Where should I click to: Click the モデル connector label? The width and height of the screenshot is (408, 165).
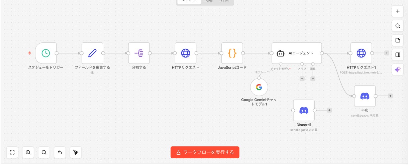(x=259, y=72)
